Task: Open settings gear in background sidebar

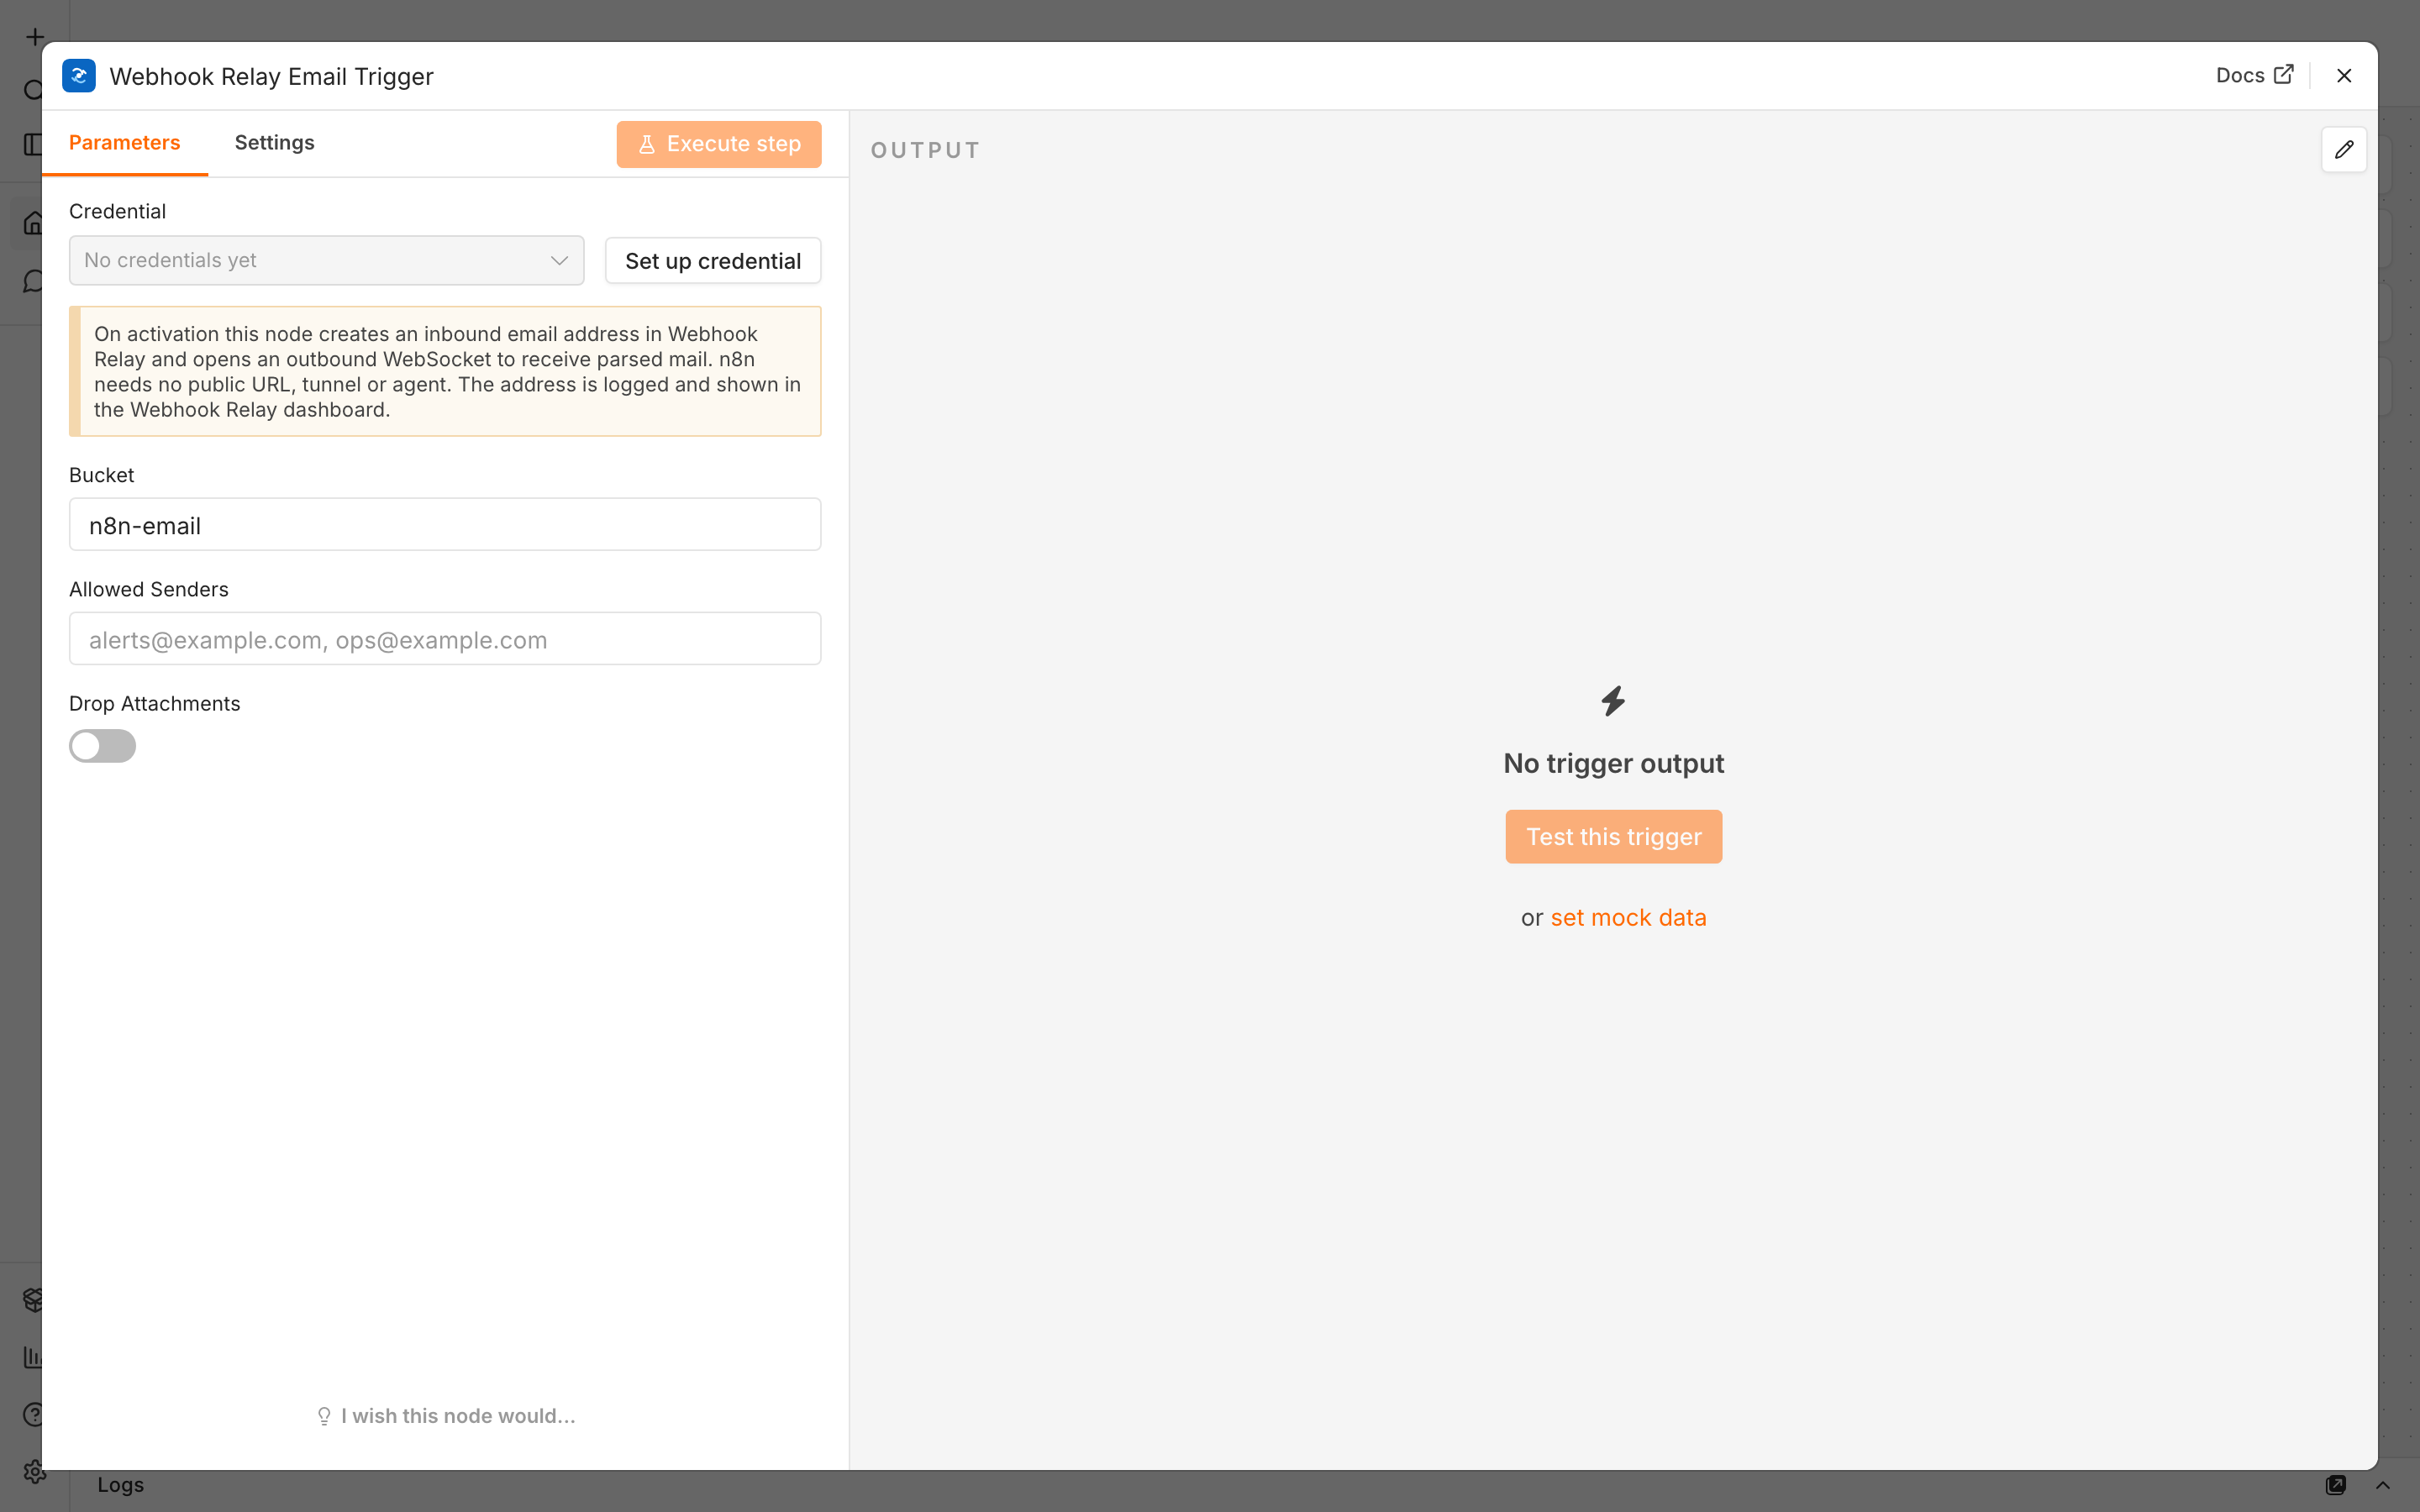Action: click(x=34, y=1472)
